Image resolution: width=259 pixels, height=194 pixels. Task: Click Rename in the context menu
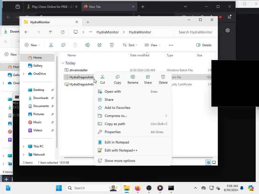point(133,79)
